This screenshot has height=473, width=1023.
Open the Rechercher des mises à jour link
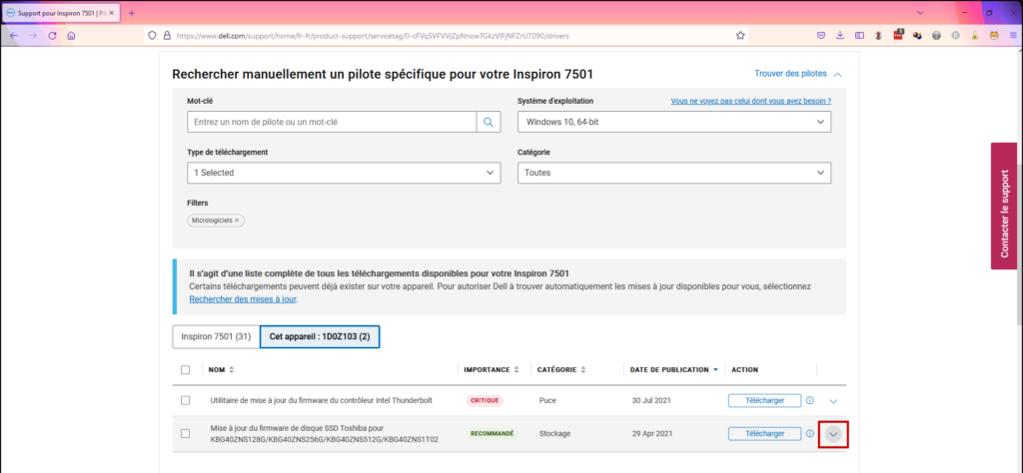[243, 299]
